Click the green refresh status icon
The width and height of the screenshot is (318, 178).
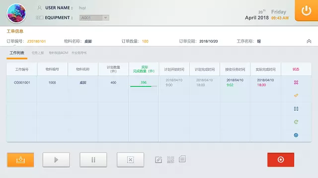tap(296, 122)
